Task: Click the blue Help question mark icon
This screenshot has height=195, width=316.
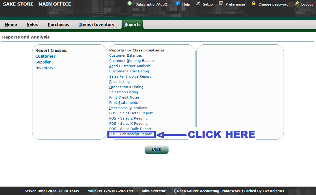Action: click(x=178, y=4)
